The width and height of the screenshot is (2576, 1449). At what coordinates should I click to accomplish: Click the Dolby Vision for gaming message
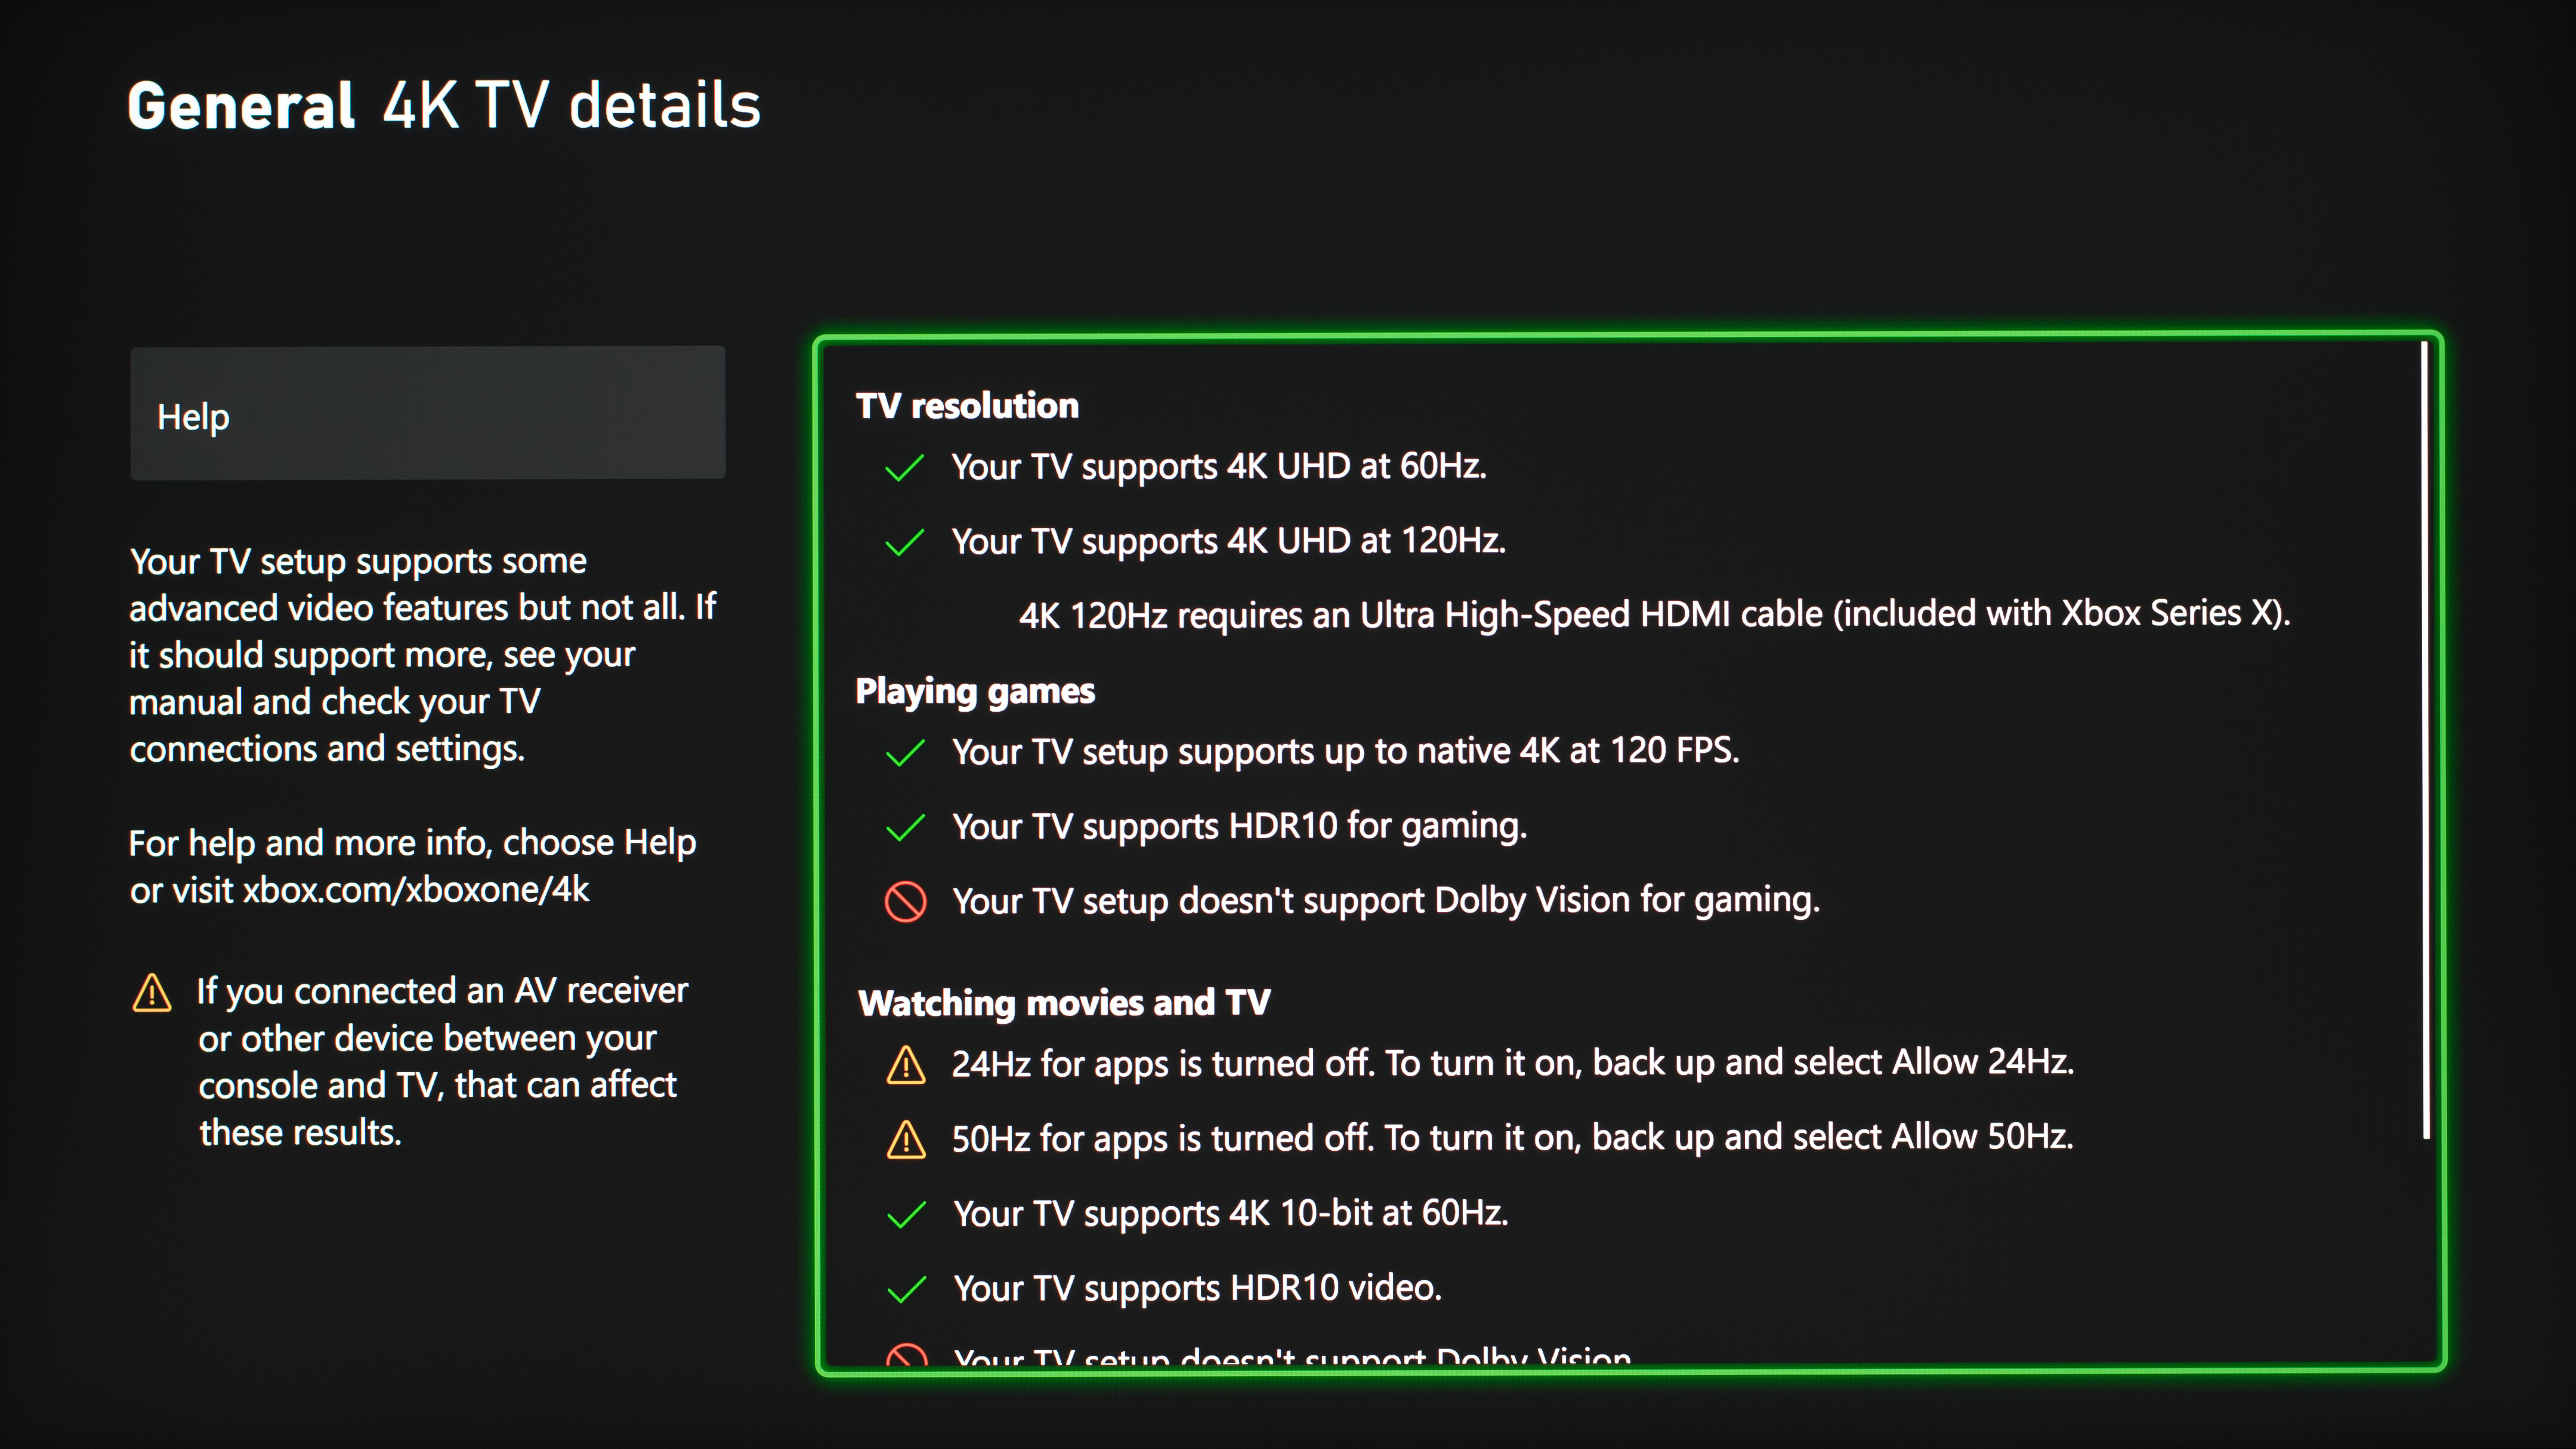[1385, 901]
